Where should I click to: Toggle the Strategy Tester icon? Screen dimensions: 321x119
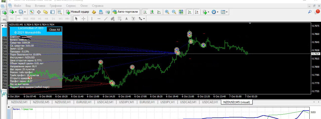[59, 12]
